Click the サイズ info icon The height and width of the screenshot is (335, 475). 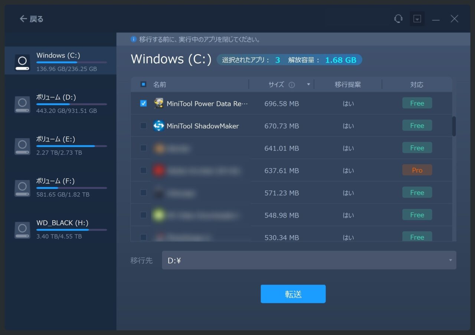pyautogui.click(x=292, y=85)
